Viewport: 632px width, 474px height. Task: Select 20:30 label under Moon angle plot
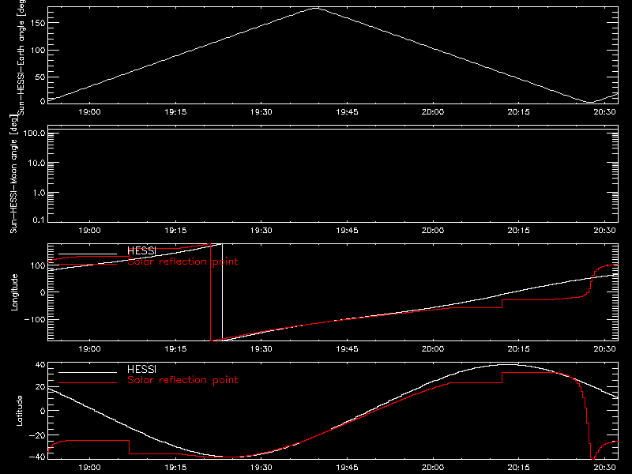pyautogui.click(x=604, y=231)
